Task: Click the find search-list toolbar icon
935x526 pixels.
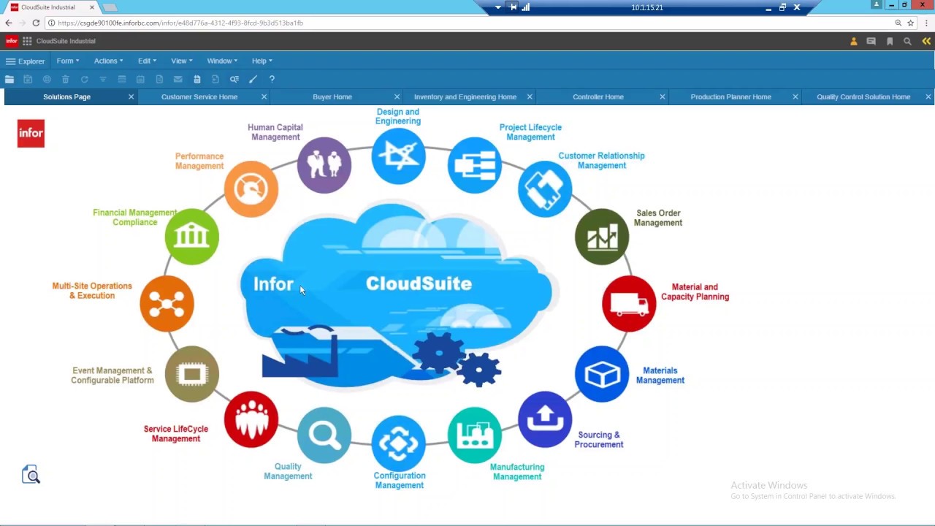Action: pyautogui.click(x=234, y=79)
